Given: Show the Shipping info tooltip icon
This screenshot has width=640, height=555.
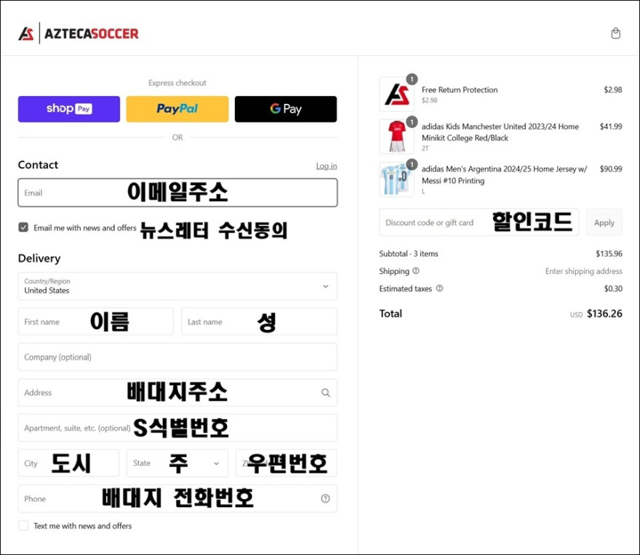Looking at the screenshot, I should [x=415, y=271].
